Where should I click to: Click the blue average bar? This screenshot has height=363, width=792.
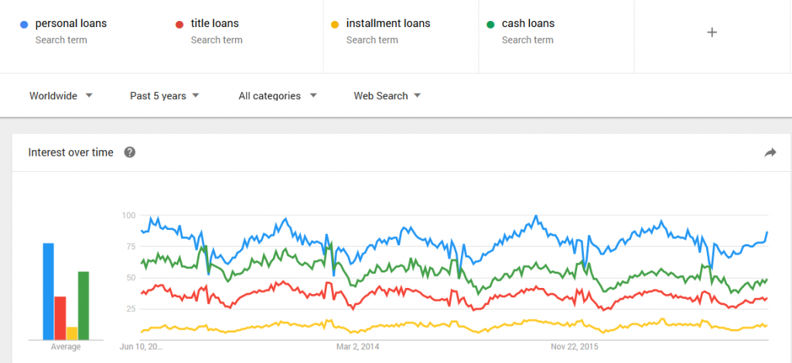(x=48, y=291)
